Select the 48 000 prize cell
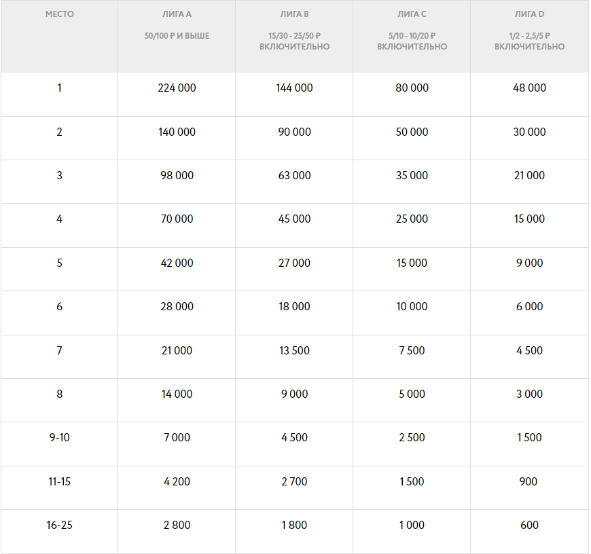The height and width of the screenshot is (554, 591). tap(529, 88)
